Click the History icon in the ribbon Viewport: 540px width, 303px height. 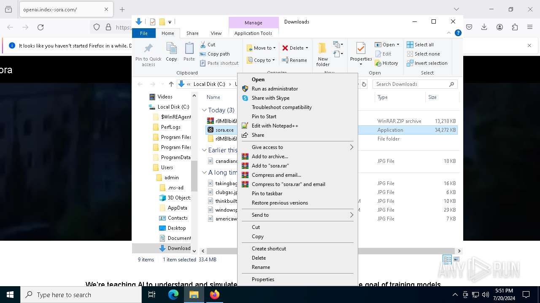[x=378, y=63]
